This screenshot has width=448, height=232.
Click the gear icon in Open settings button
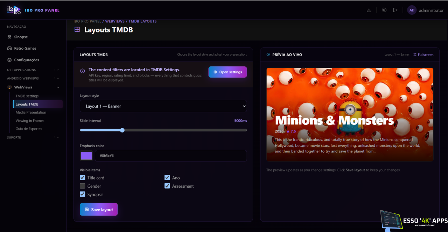pos(215,72)
